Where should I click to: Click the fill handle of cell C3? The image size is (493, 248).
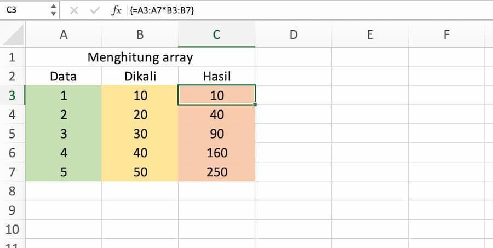(254, 105)
